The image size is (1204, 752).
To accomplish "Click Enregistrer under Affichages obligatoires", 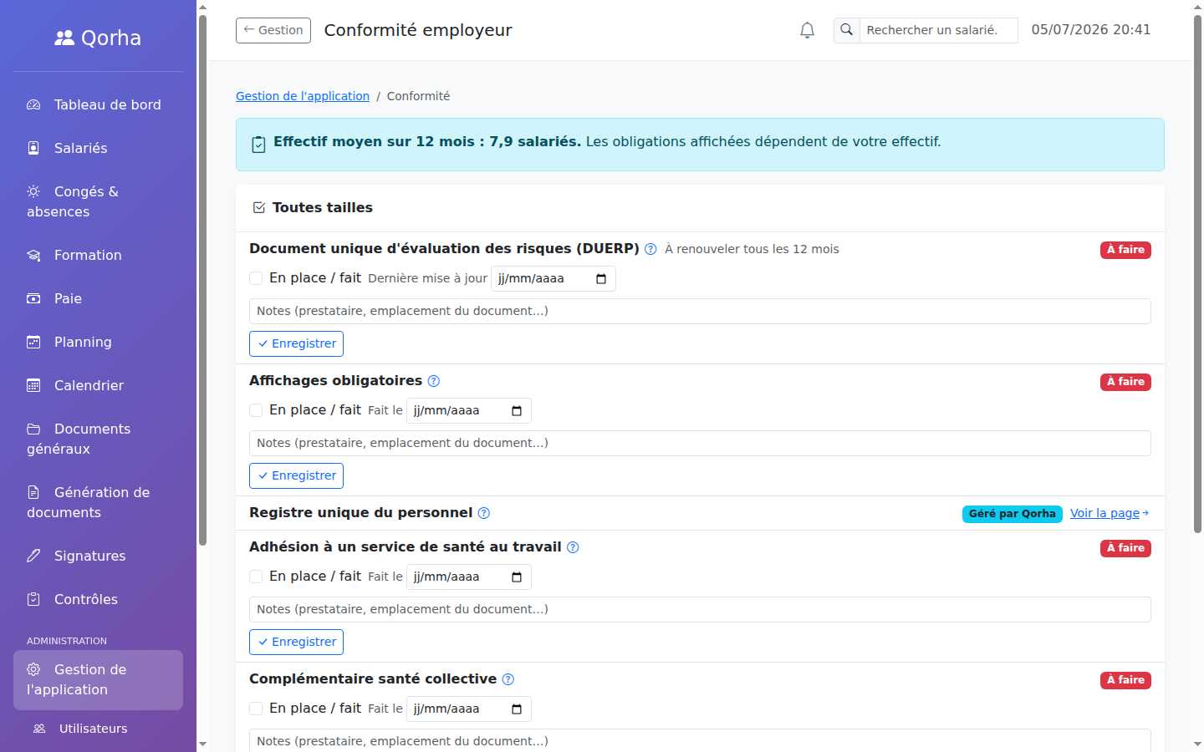I will click(x=296, y=475).
